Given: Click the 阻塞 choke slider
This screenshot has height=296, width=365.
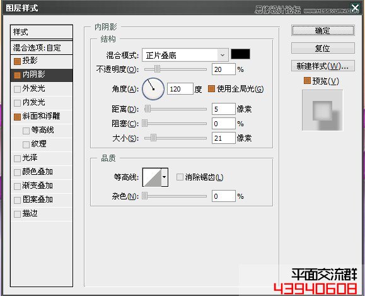Looking at the screenshot, I should pos(175,124).
